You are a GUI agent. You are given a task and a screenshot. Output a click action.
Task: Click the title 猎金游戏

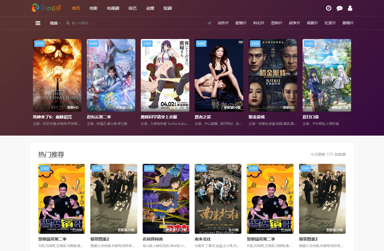point(257,117)
